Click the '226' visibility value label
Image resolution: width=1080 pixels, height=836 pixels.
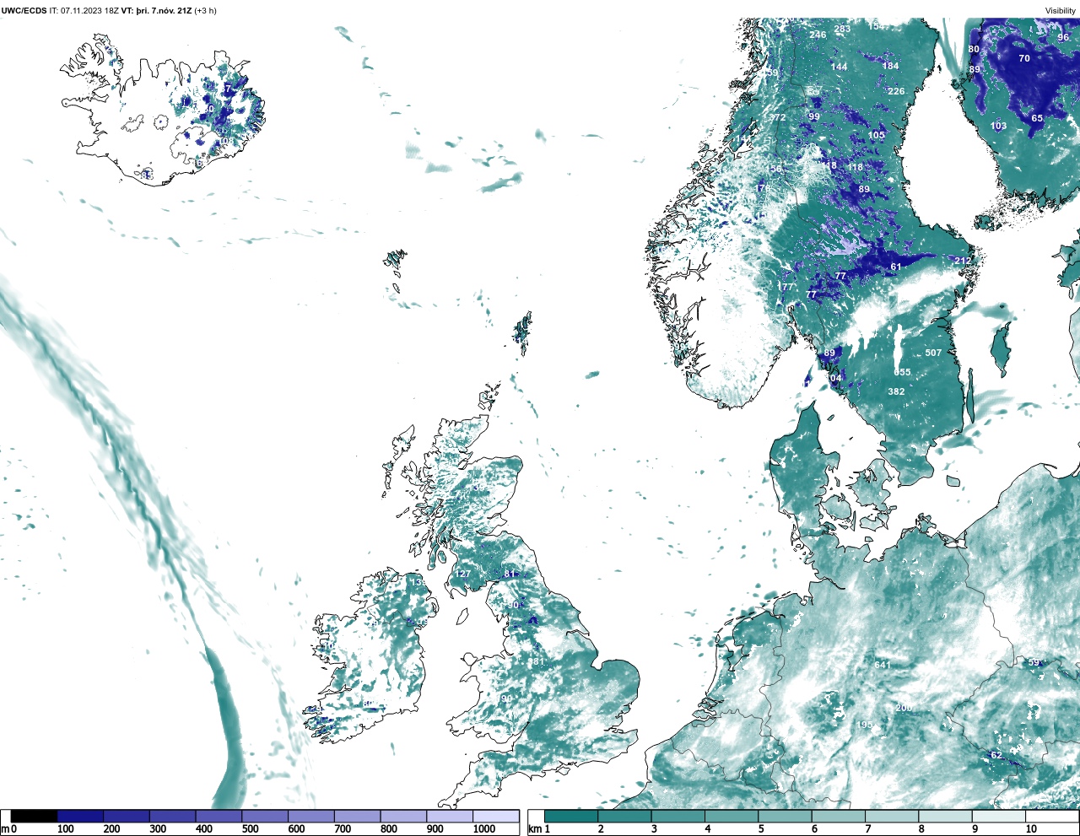[x=896, y=91]
